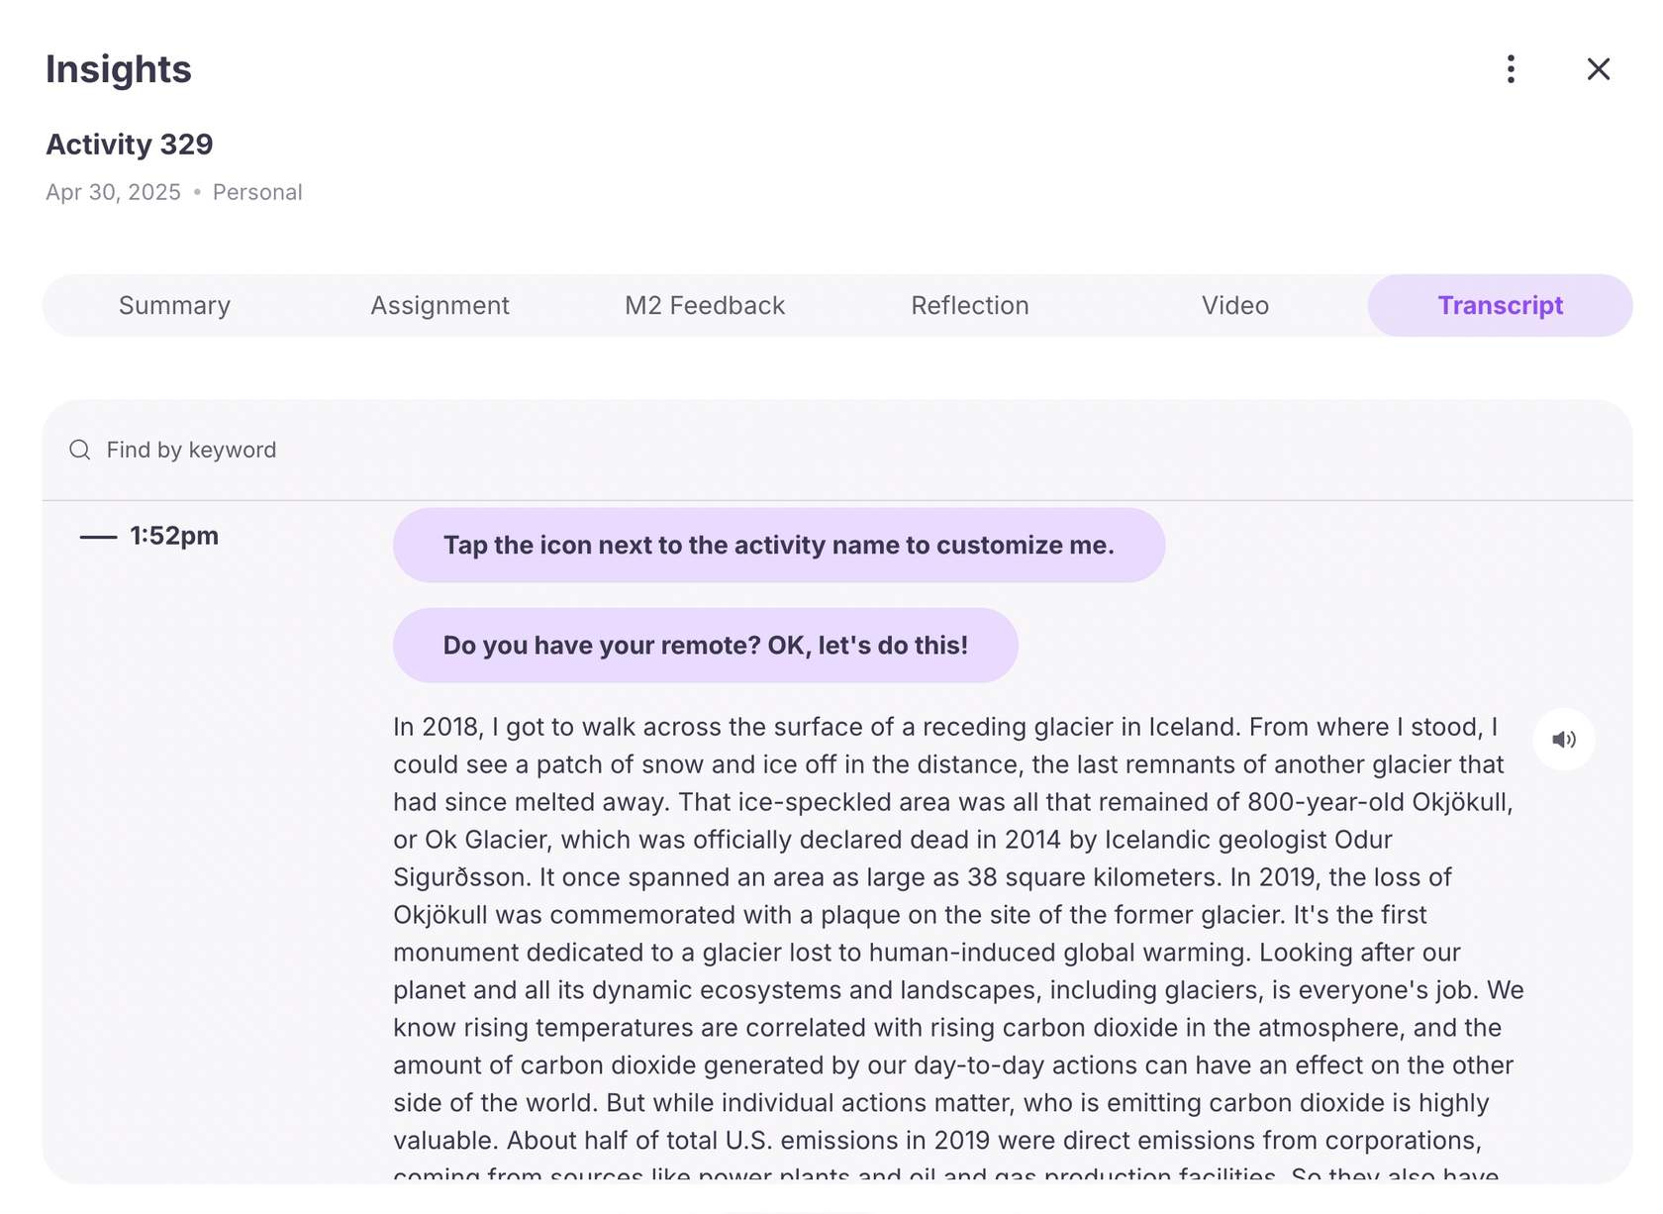Click the magnifier search icon

point(80,451)
